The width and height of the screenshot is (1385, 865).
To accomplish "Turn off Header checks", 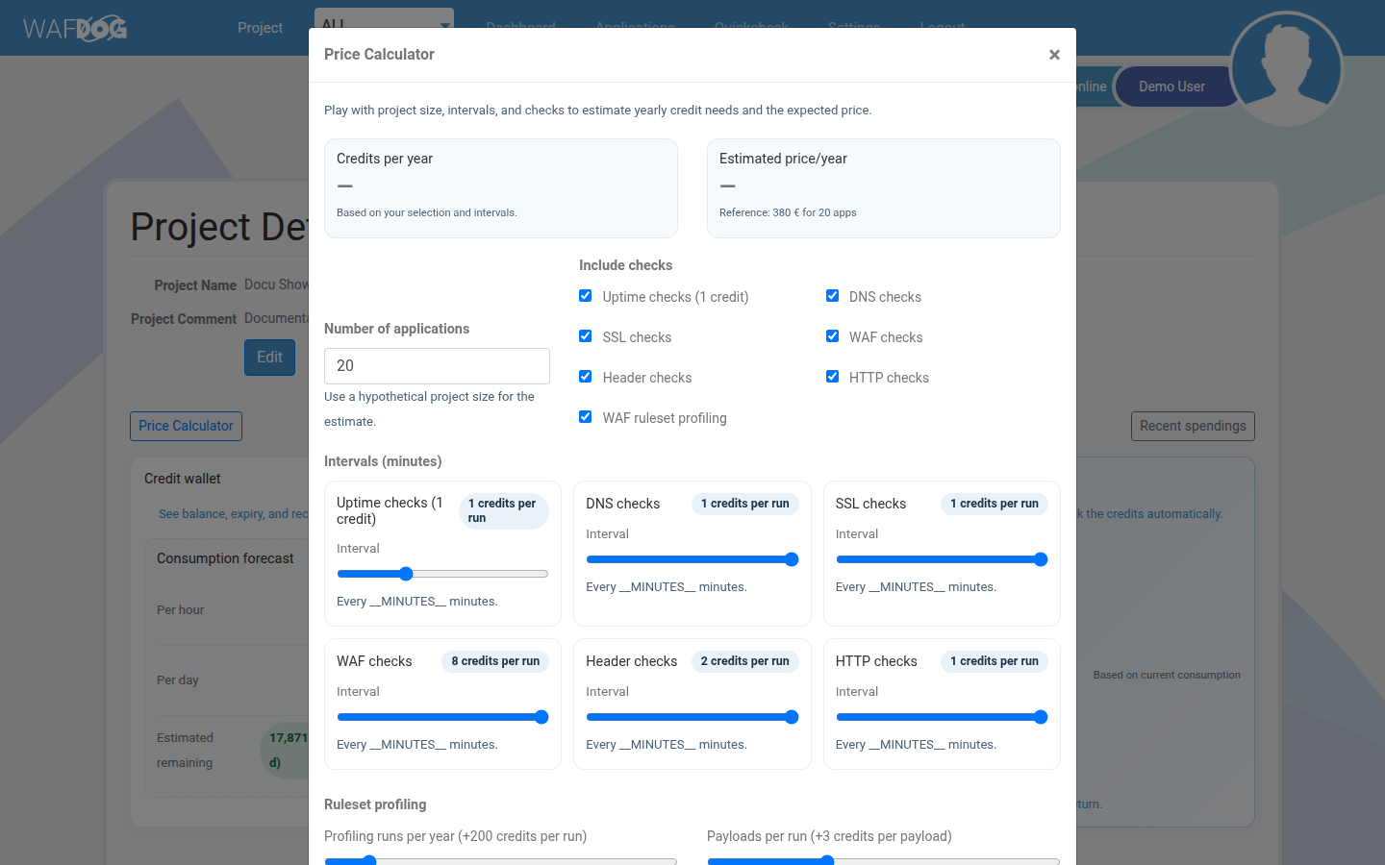I will [586, 376].
